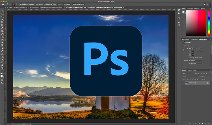
Task: Click the 'Ganzes Bild' button
Action: tap(67, 4)
